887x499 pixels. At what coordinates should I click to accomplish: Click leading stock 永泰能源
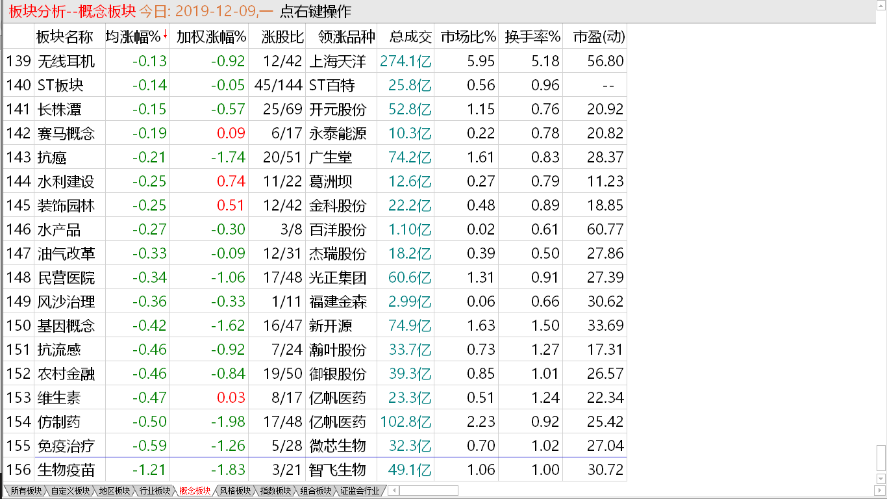click(338, 133)
